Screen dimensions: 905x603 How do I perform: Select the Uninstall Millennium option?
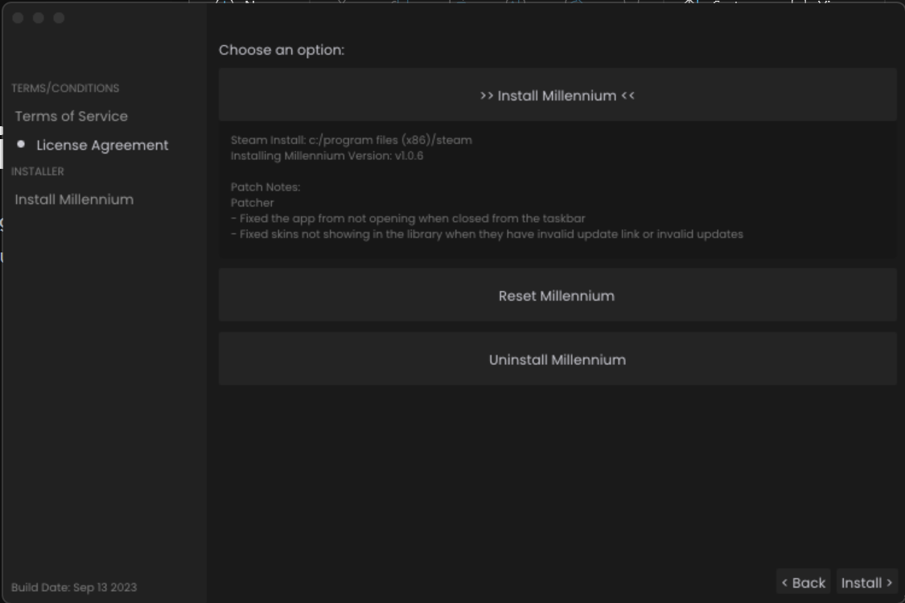tap(557, 359)
